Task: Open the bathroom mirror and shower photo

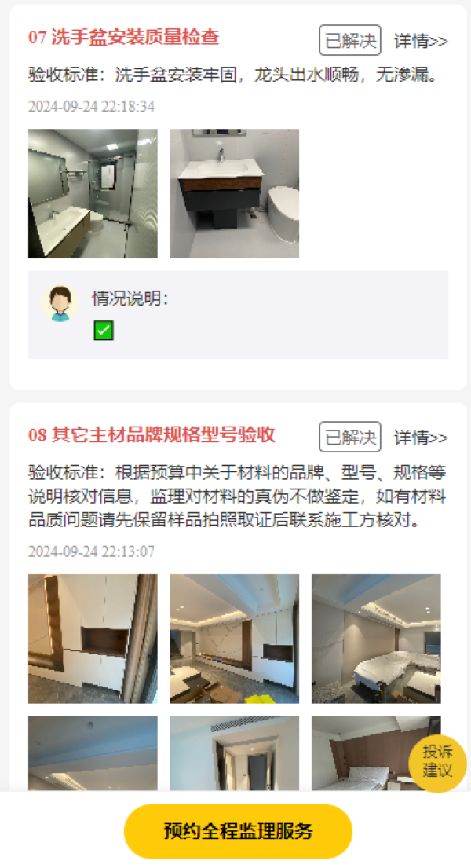Action: (93, 194)
